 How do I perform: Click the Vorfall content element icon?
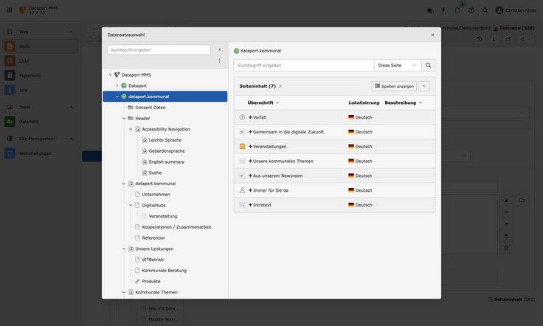coord(242,117)
